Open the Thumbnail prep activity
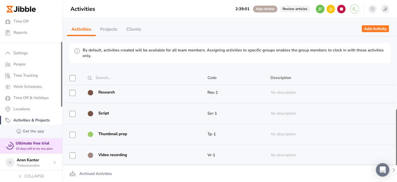The image size is (397, 182). coord(112,134)
